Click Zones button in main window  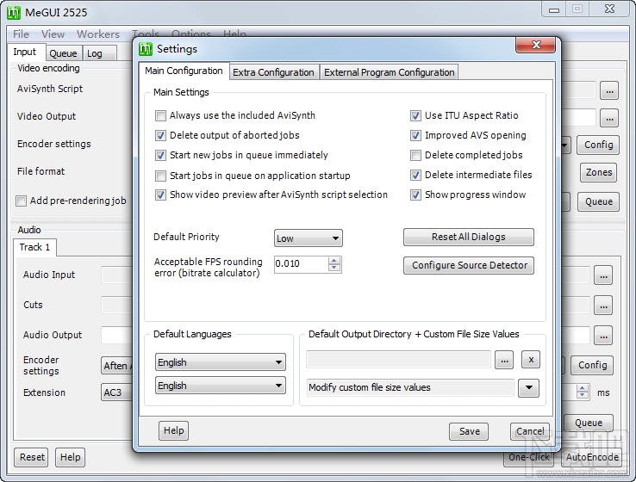click(599, 172)
